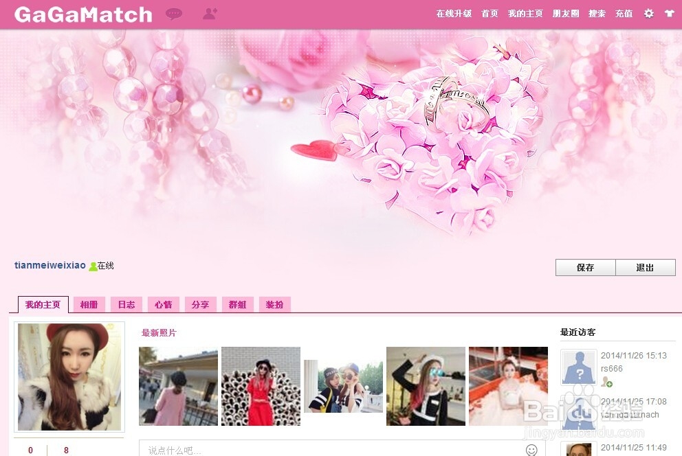The height and width of the screenshot is (456, 682).
Task: Open the photo of girl with blue sunglasses
Action: click(426, 386)
